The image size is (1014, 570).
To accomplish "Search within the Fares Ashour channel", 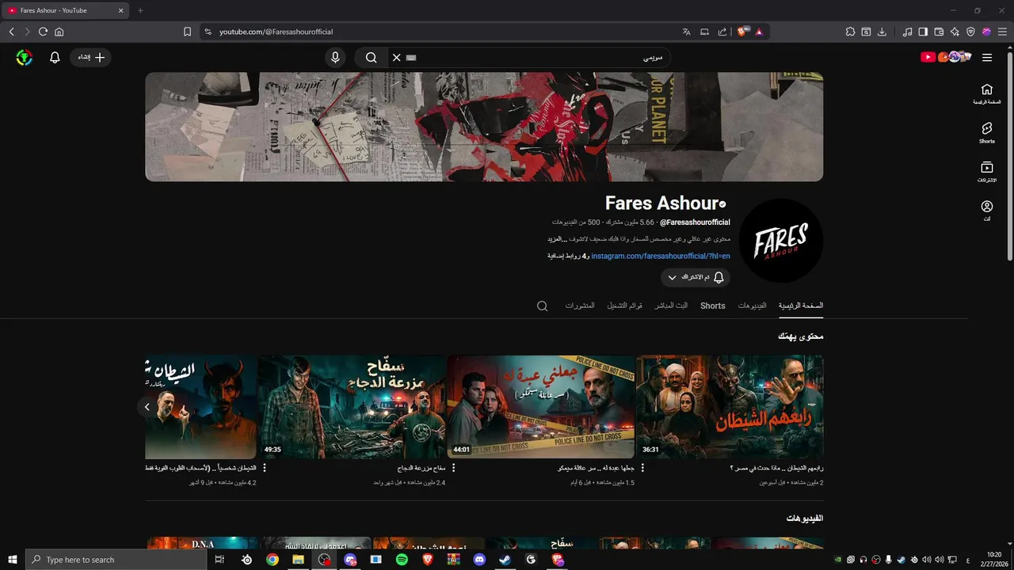I will (543, 306).
